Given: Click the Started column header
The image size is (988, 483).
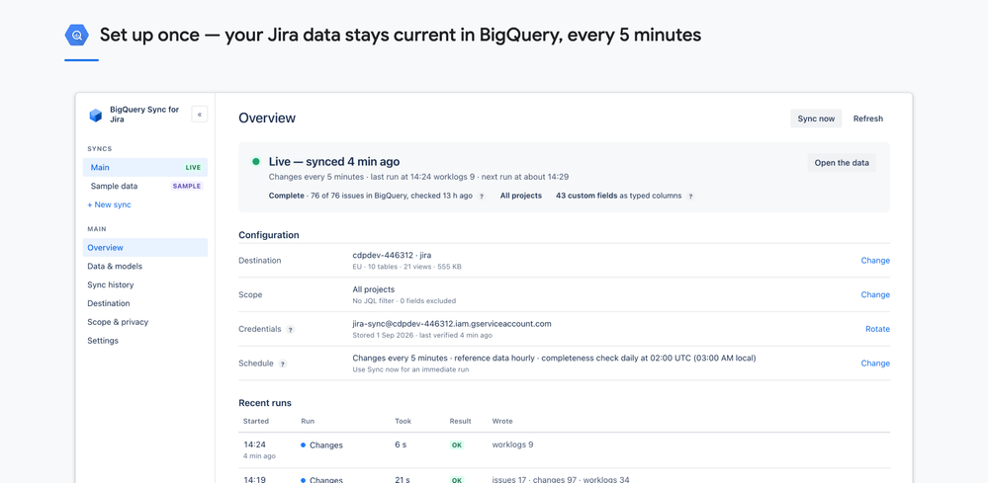Looking at the screenshot, I should (x=256, y=422).
